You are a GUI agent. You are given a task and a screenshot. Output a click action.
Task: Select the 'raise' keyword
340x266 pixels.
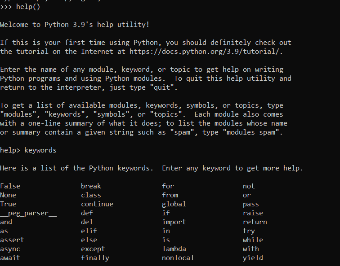pyautogui.click(x=253, y=213)
